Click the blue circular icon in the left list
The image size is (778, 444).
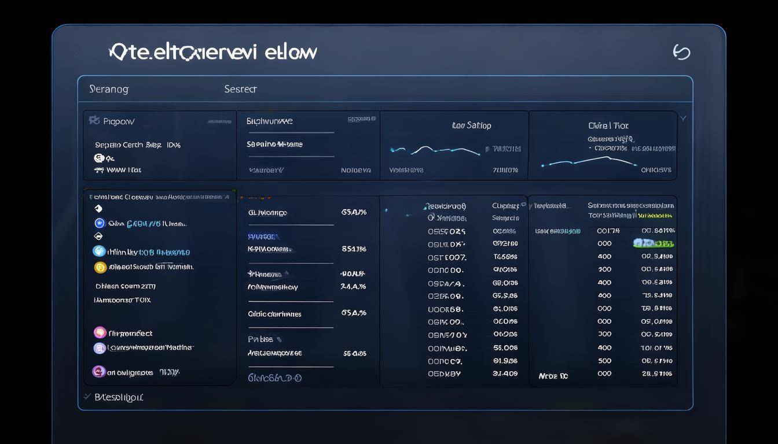coord(99,223)
